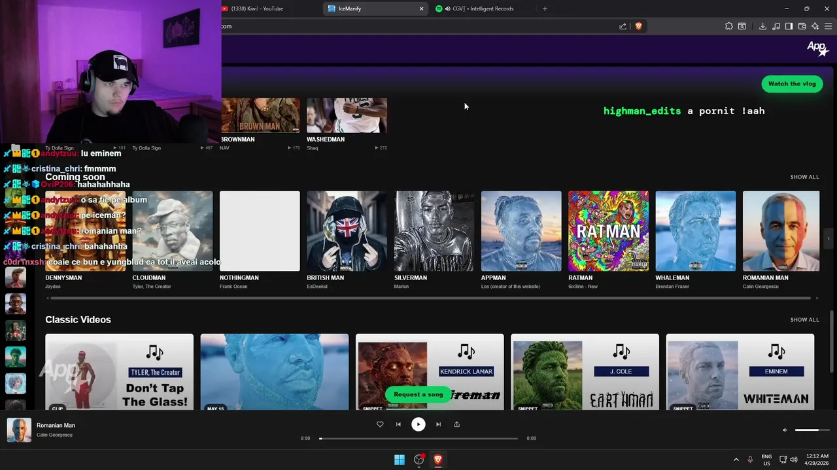
Task: Click the App star logo at top right
Action: coord(817,48)
